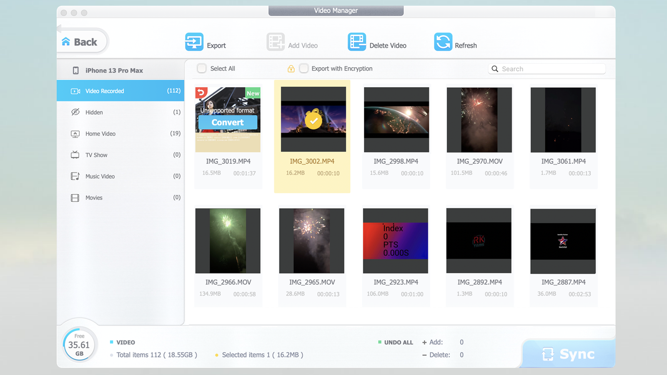This screenshot has height=375, width=667.
Task: Click the Add Video icon
Action: pyautogui.click(x=276, y=42)
